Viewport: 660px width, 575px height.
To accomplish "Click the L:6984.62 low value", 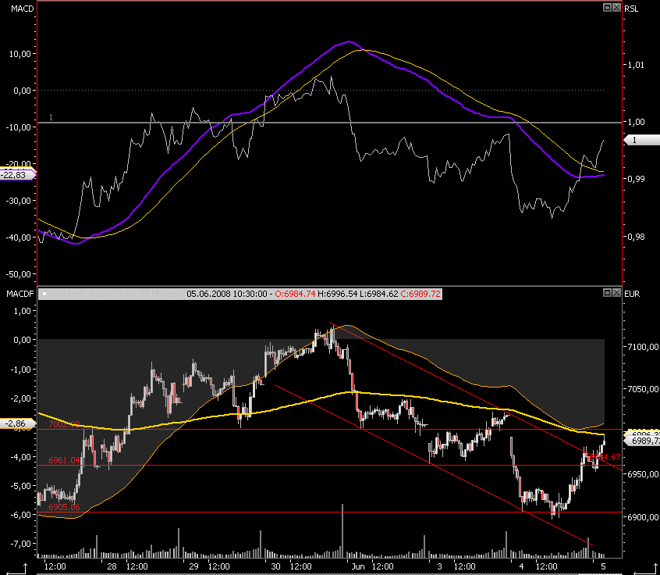I will 378,294.
